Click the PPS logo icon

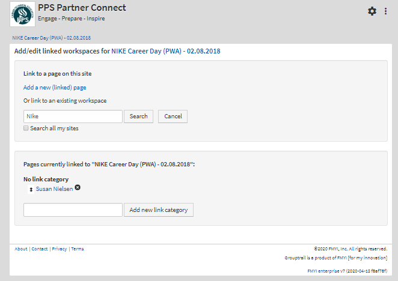pos(22,14)
